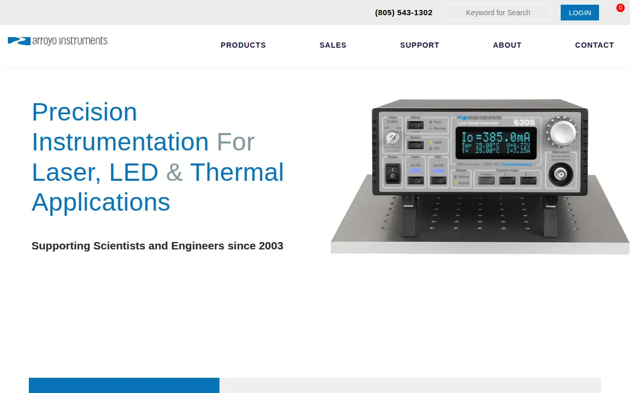630x393 pixels.
Task: Click "Supporting Scientists and Engineers since 2003" text
Action: pos(157,246)
